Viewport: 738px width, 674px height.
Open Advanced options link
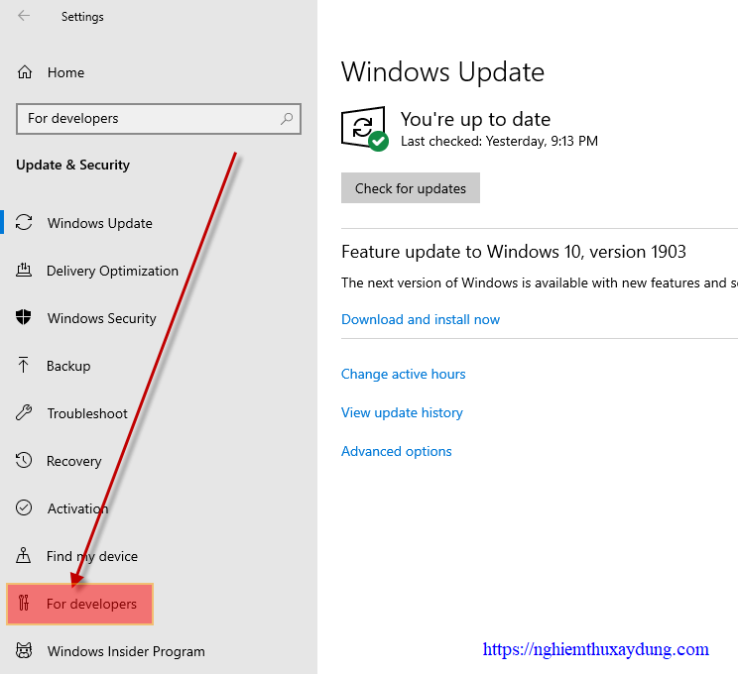[x=397, y=451]
